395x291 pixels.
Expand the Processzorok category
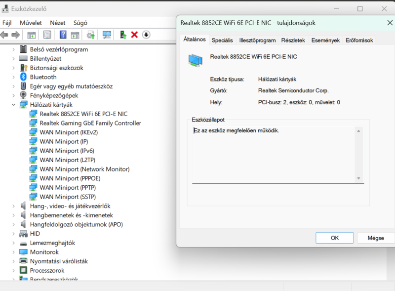(x=13, y=271)
